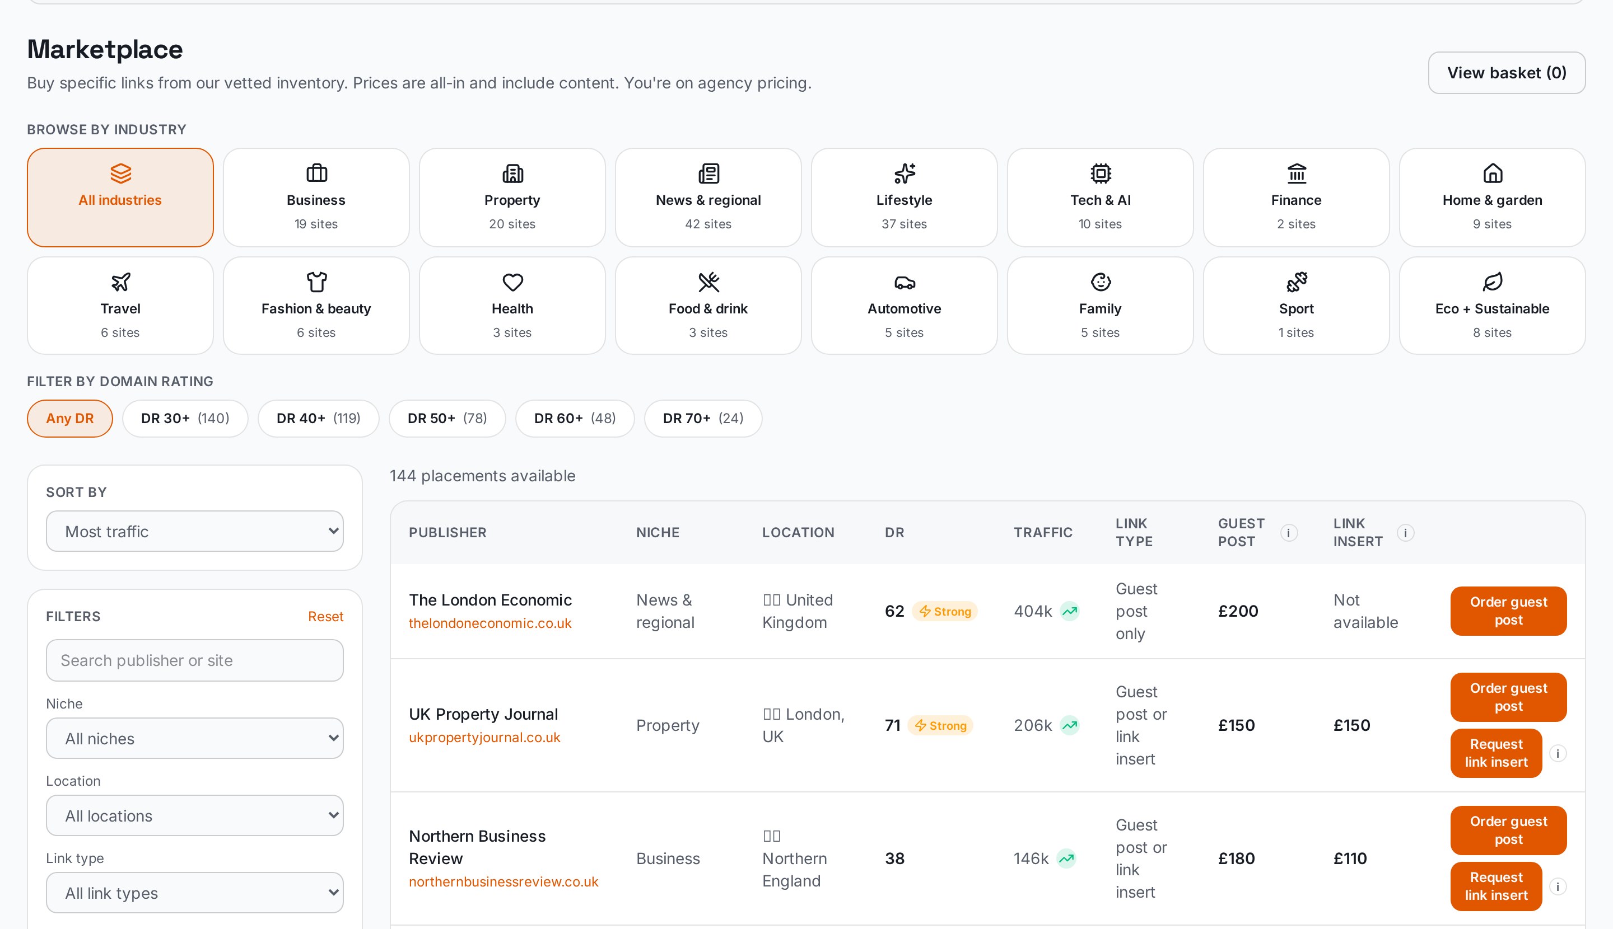Viewport: 1613px width, 929px height.
Task: Order guest post for UK Property Journal
Action: coord(1508,697)
